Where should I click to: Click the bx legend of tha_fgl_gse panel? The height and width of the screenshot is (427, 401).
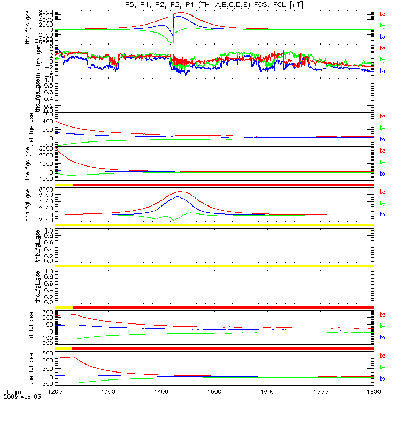click(383, 215)
